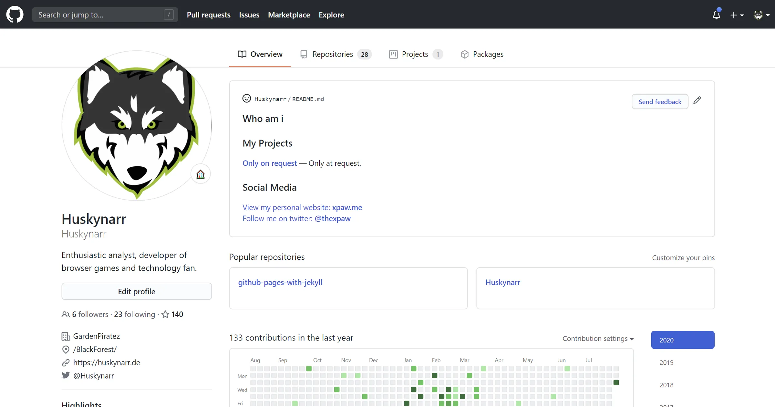775x407 pixels.
Task: Click the Edit profile button
Action: point(137,291)
